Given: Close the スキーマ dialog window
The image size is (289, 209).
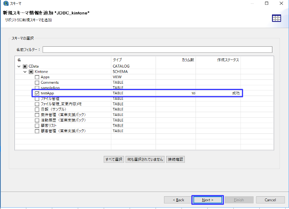Looking at the screenshot, I should (x=281, y=3).
